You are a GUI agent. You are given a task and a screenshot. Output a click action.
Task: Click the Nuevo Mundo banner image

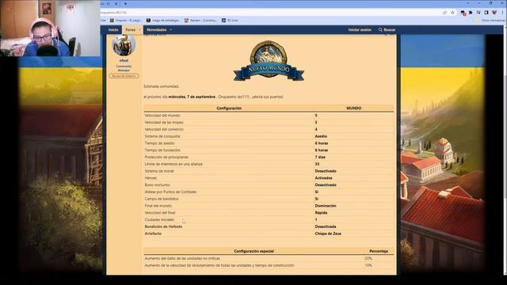coord(269,60)
